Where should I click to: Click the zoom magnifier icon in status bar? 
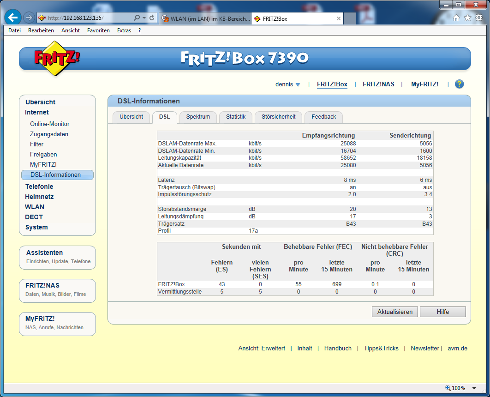[448, 388]
